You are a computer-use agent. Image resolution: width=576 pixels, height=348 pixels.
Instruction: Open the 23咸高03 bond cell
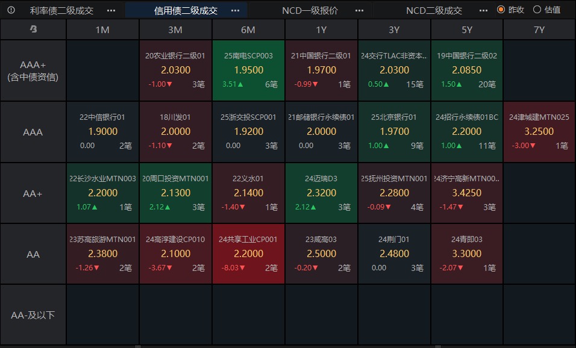pos(321,254)
